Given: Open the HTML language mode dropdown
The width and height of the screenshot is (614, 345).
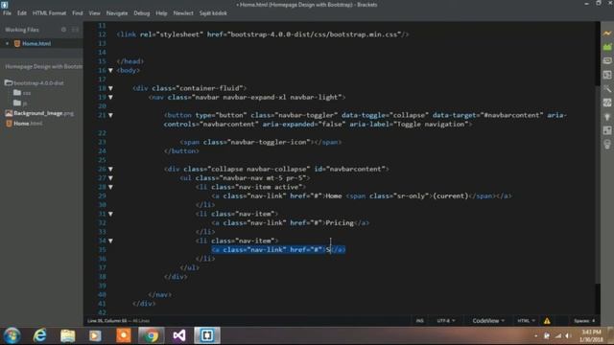Looking at the screenshot, I should point(526,321).
